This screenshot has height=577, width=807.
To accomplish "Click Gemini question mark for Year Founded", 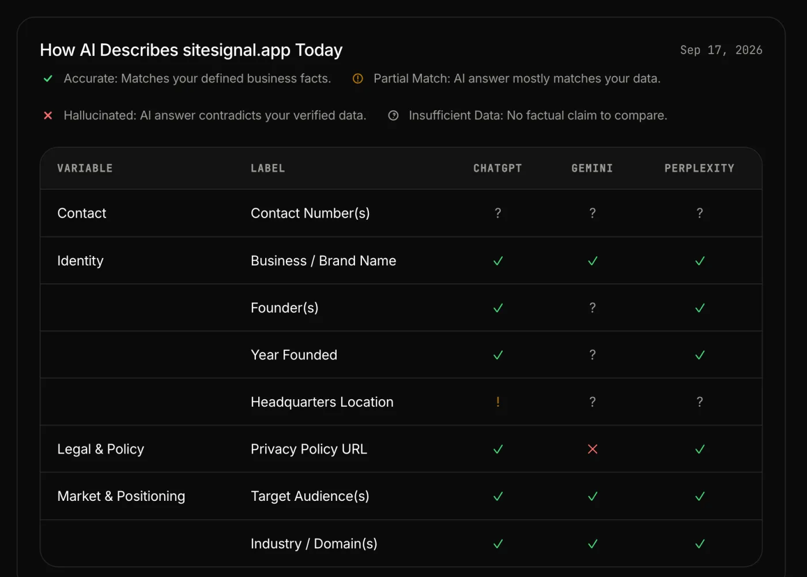I will click(x=593, y=355).
